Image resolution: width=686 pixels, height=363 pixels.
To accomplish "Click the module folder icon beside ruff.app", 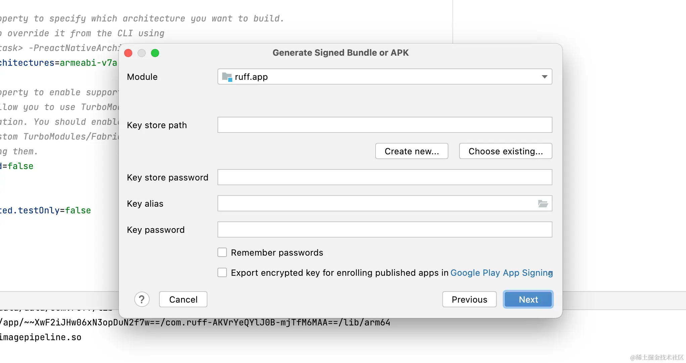I will [x=227, y=77].
